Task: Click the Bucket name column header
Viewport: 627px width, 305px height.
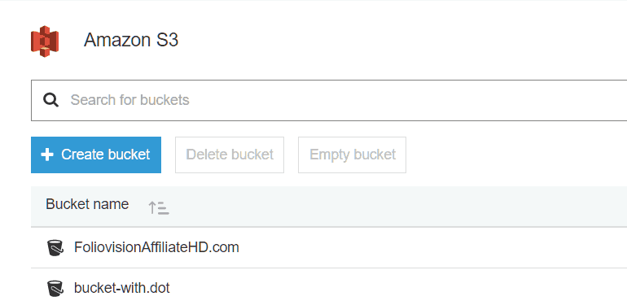Action: pyautogui.click(x=87, y=204)
